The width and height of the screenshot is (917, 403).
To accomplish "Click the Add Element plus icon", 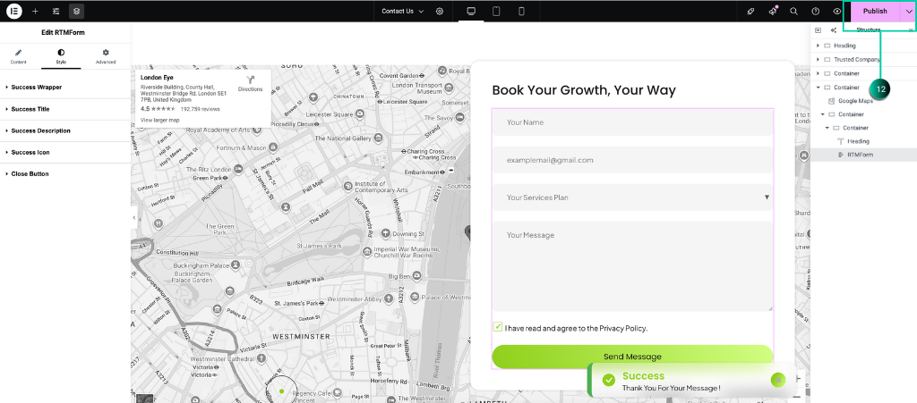I will (35, 11).
